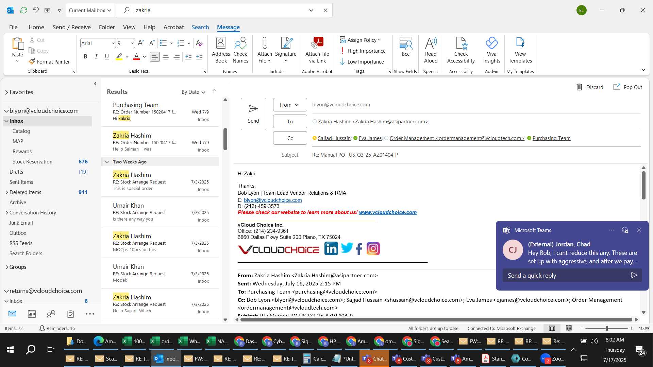653x367 pixels.
Task: Click the To recipients button
Action: [290, 121]
